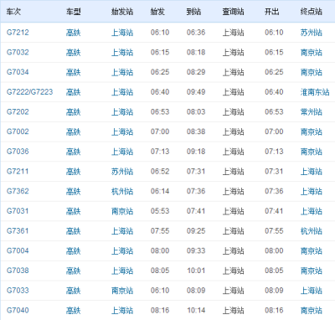Click 淮南东站 terminal station link
This screenshot has width=335, height=320.
tap(315, 92)
